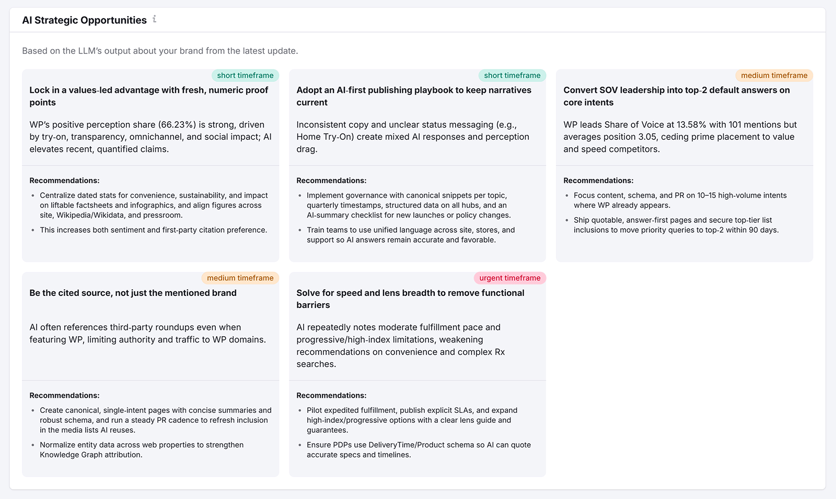
Task: Select the medium timeframe badge on the SOV card
Action: [x=774, y=75]
